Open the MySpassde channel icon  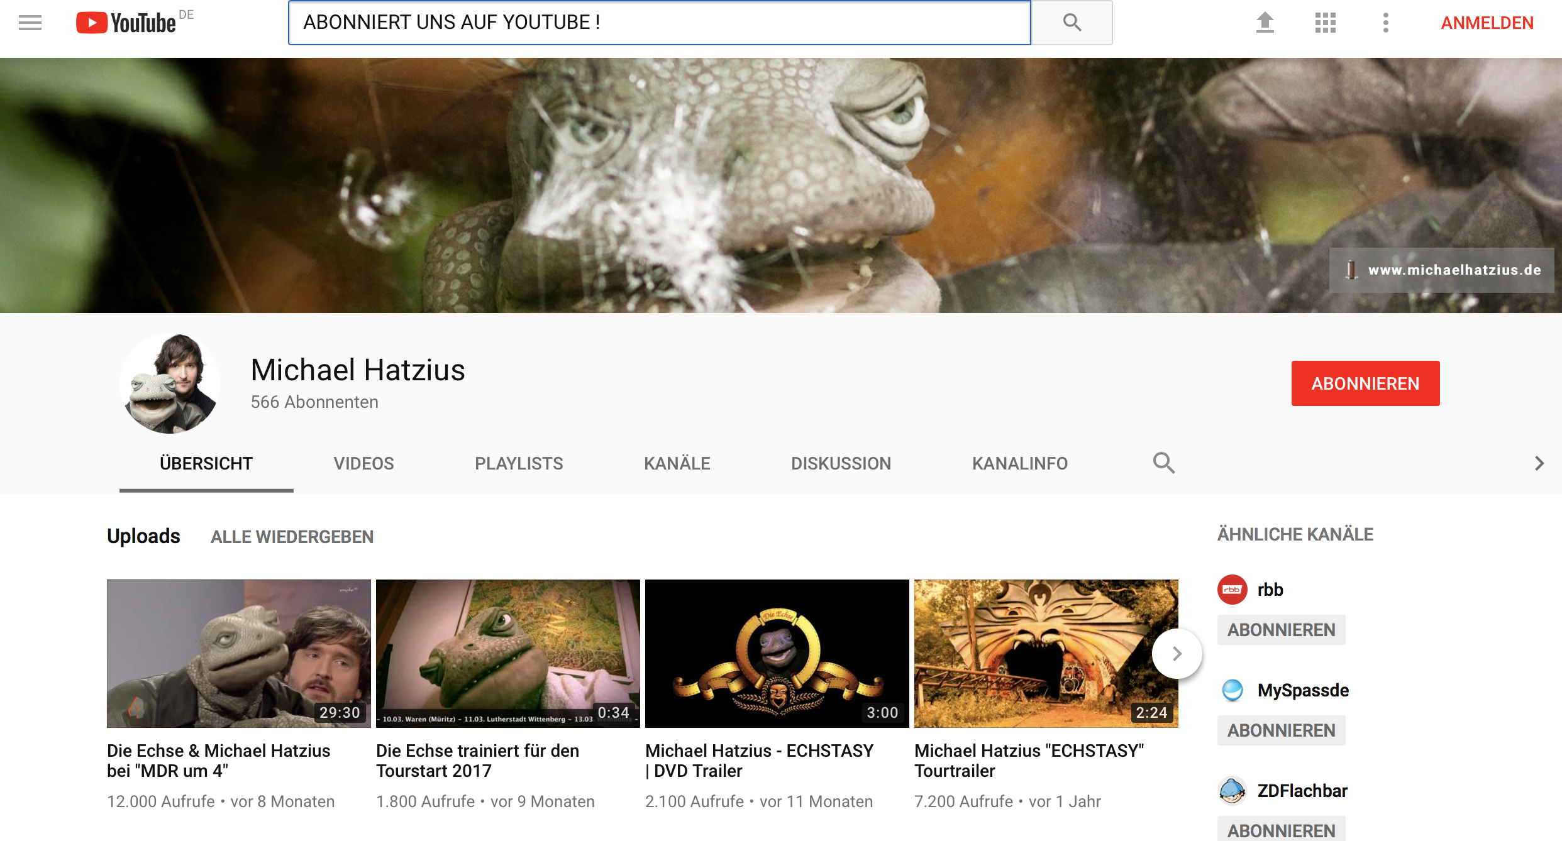1232,690
